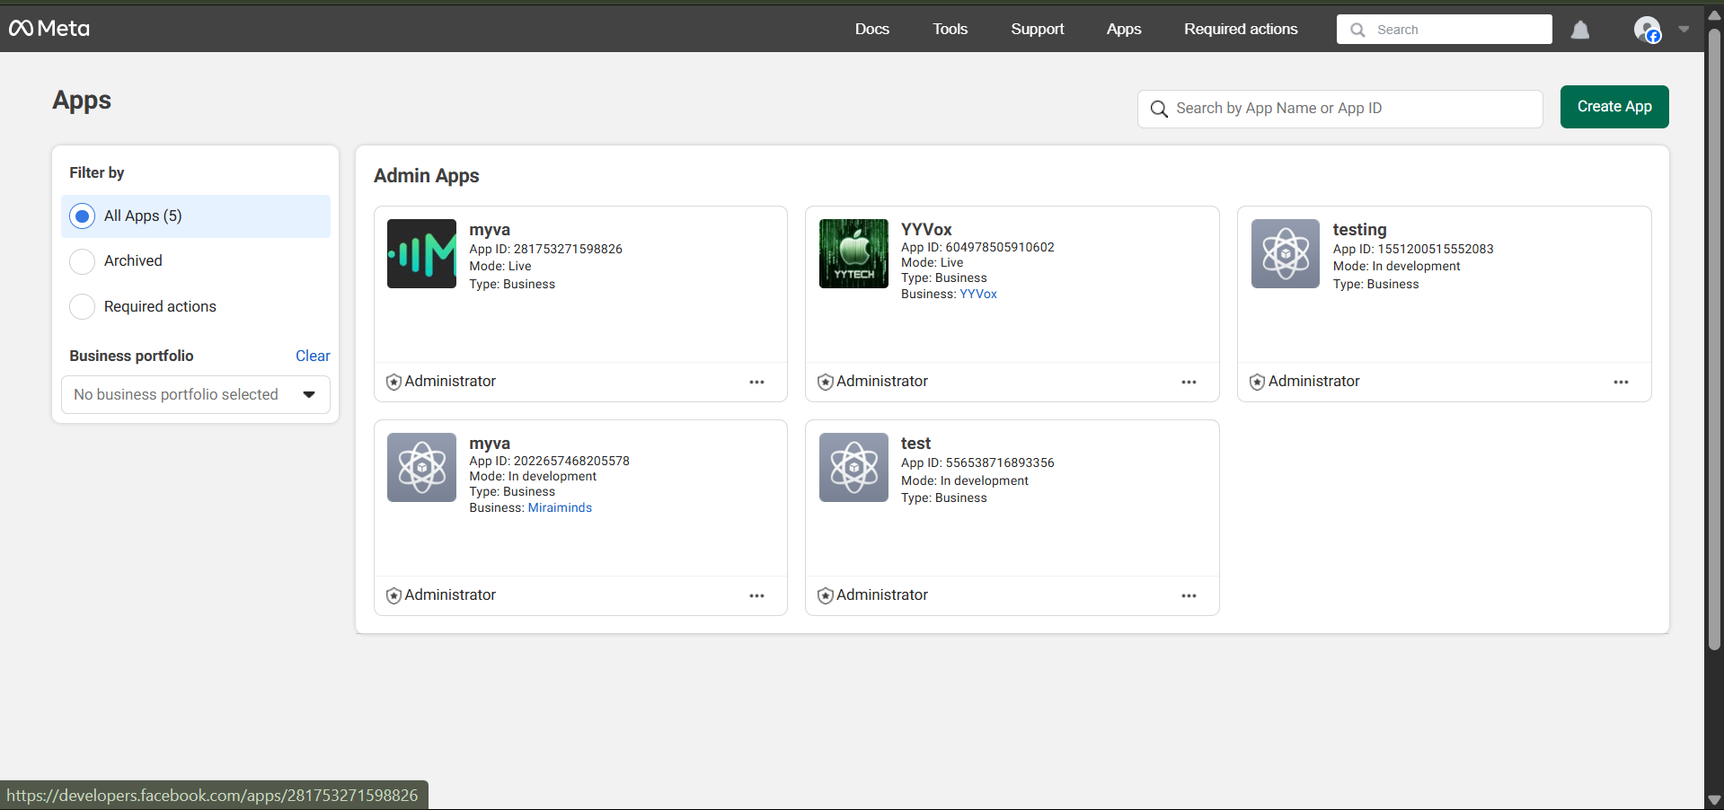The width and height of the screenshot is (1724, 810).
Task: Open the three-dot menu on the test card
Action: (1188, 595)
